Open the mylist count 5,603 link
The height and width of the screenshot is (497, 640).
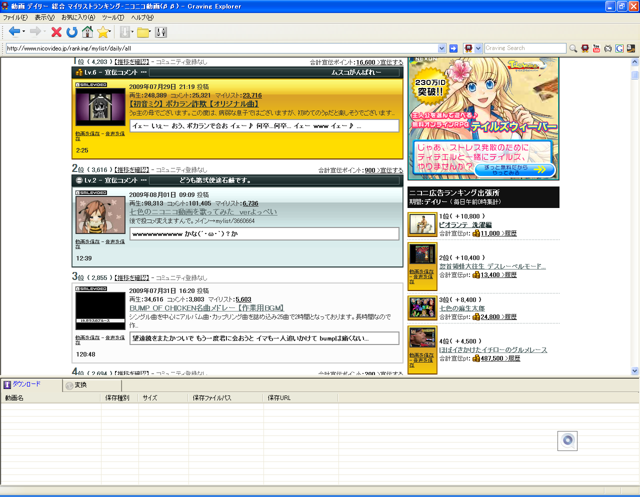(243, 299)
